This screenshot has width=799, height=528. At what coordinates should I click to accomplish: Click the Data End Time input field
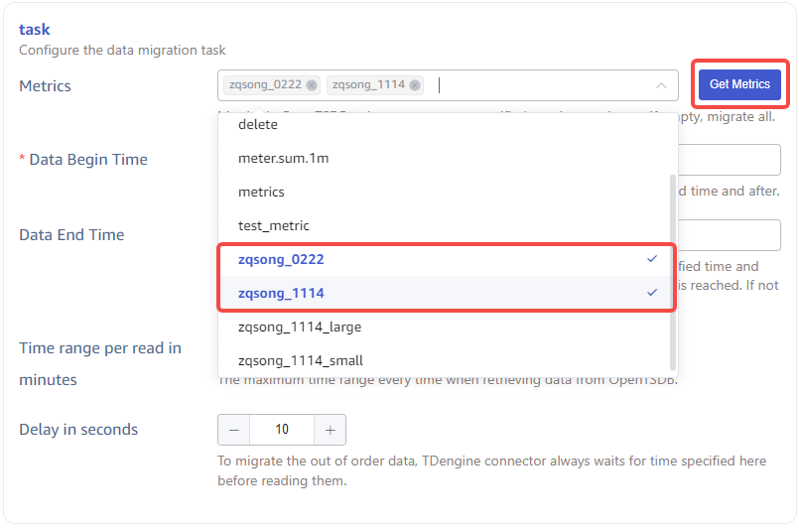[731, 235]
